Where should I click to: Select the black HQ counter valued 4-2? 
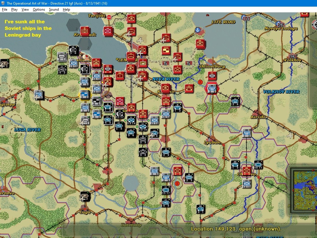(x=62, y=70)
